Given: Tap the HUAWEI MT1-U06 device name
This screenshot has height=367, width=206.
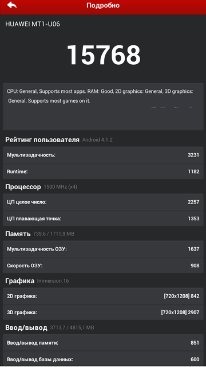Looking at the screenshot, I should click(x=33, y=24).
